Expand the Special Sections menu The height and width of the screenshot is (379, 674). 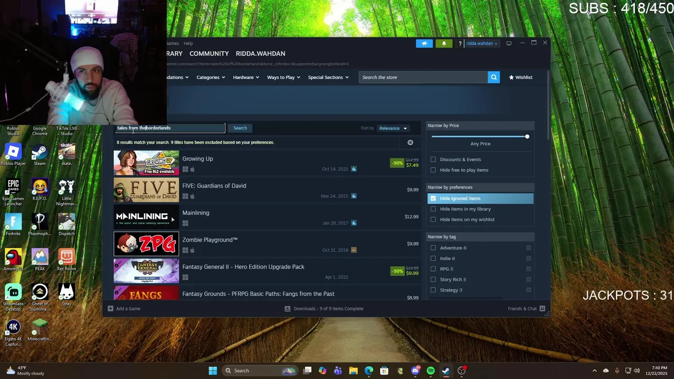click(328, 77)
